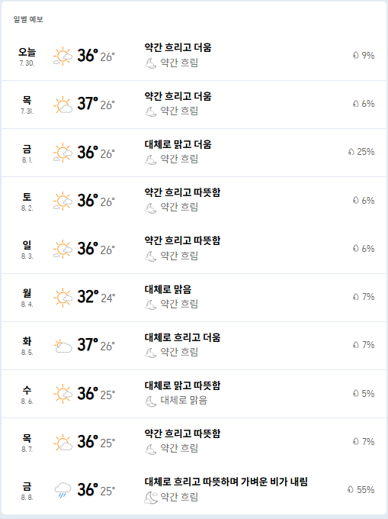Click today's partly sunny weather icon
The image size is (388, 519).
coord(63,56)
